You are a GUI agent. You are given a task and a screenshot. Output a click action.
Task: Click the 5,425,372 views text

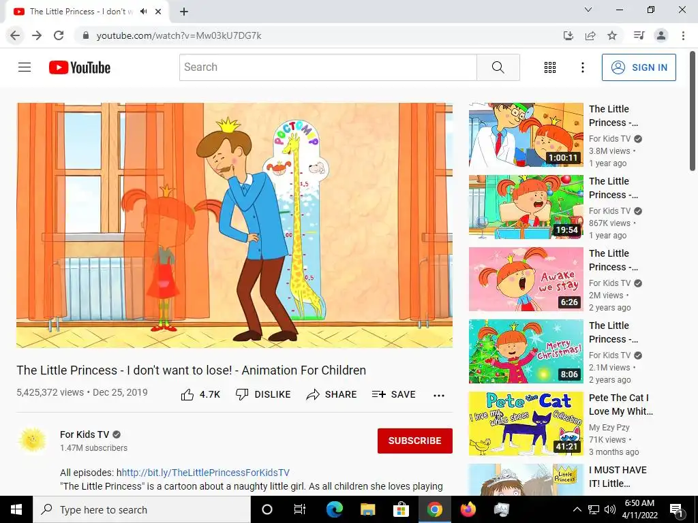coord(50,392)
